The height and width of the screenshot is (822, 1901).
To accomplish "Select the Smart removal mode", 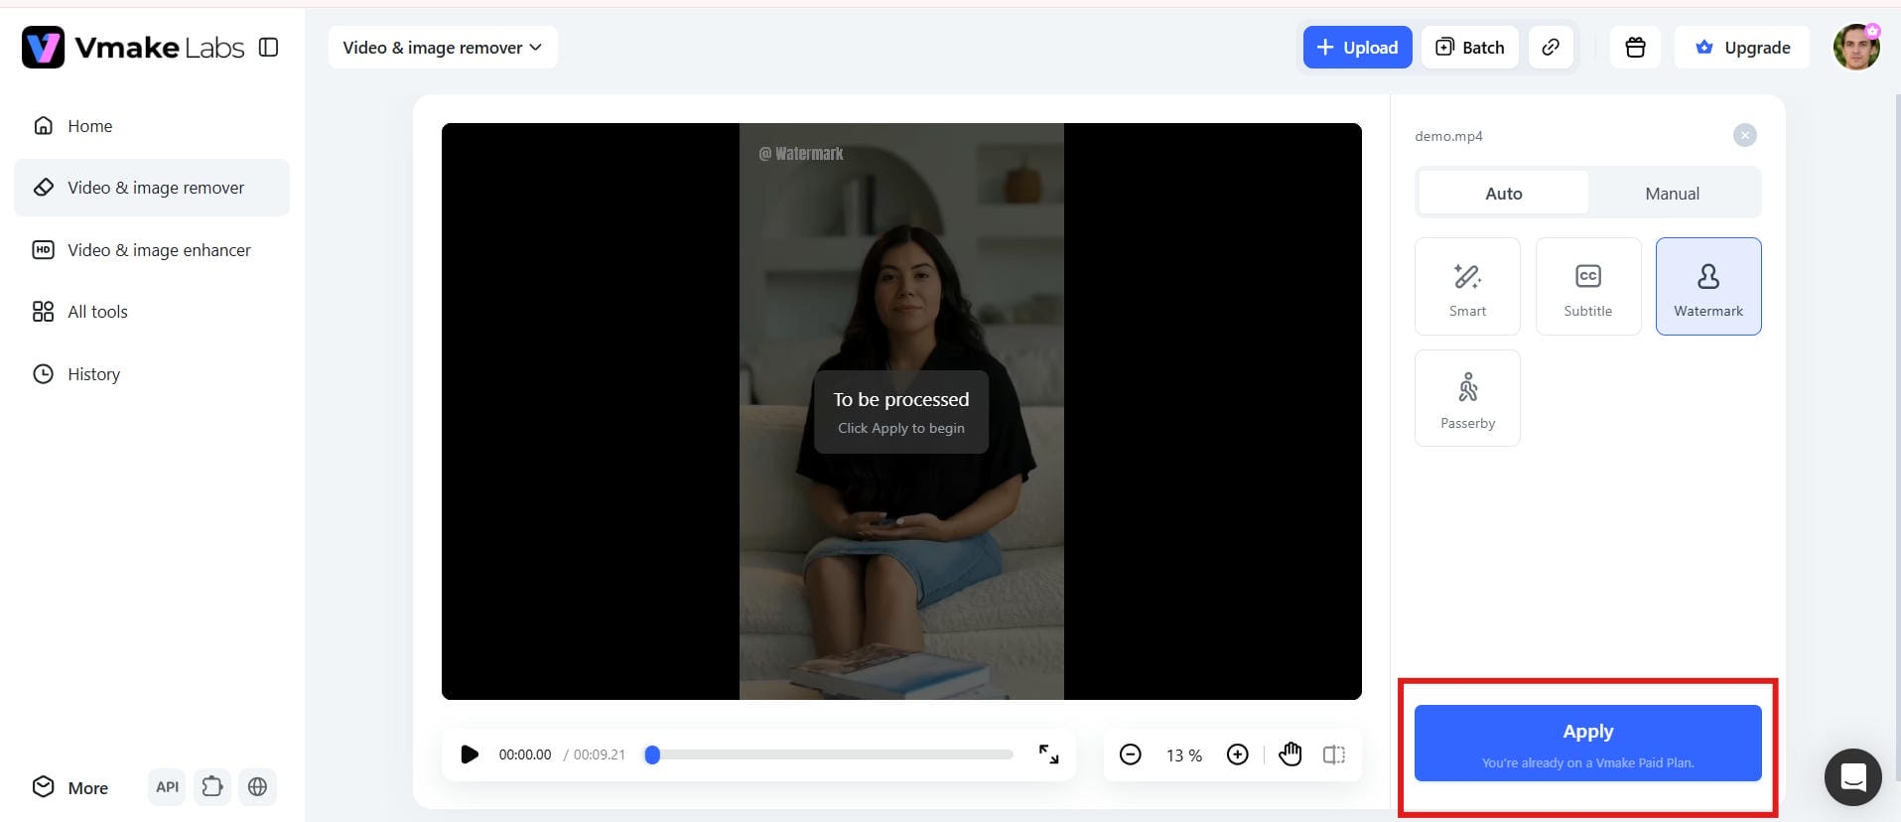I will pyautogui.click(x=1467, y=286).
